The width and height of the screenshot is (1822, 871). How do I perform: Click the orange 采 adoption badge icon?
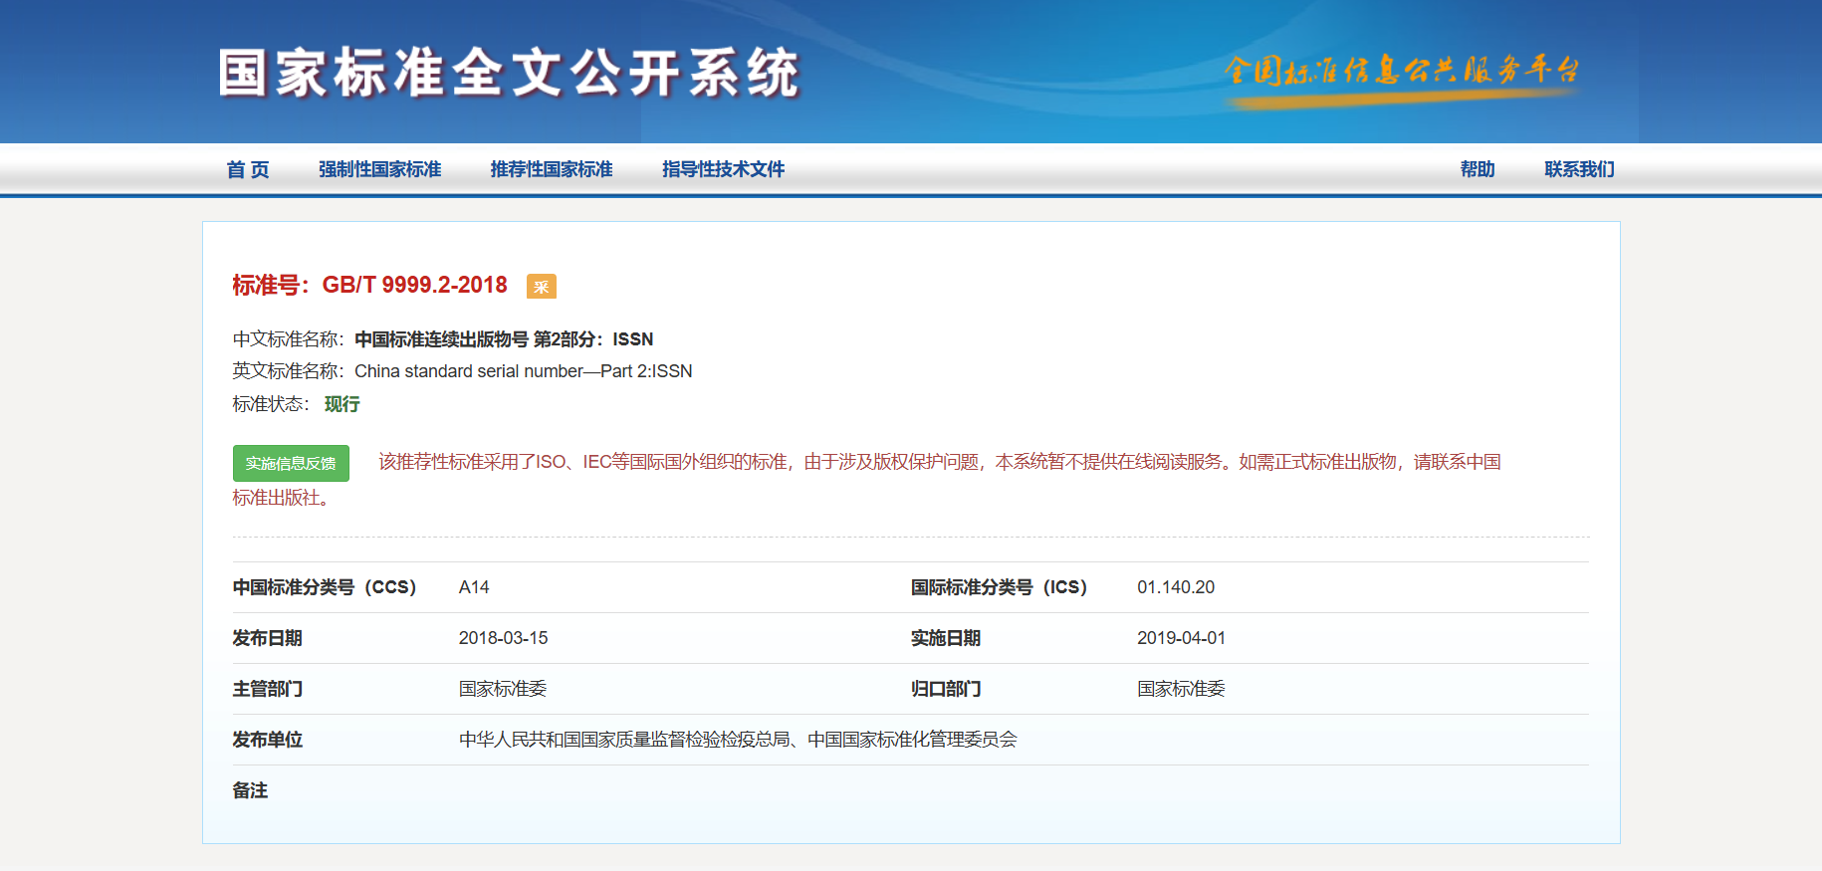coord(541,287)
